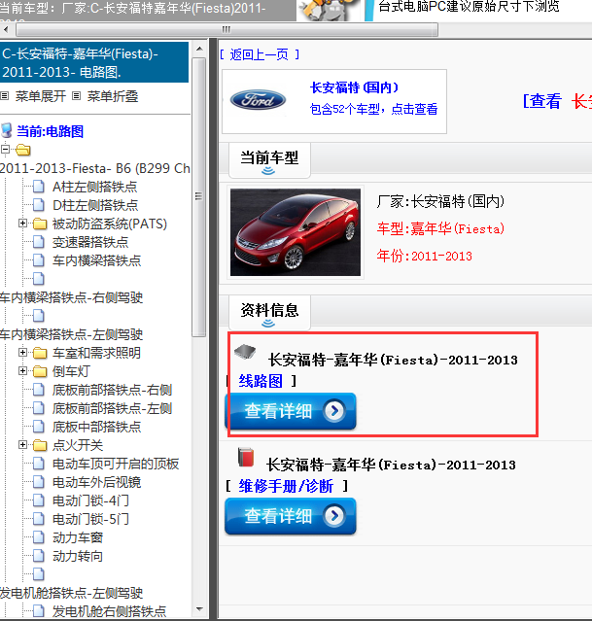Collapse the root tree node minus box
Image resolution: width=592 pixels, height=621 pixels.
pyautogui.click(x=5, y=150)
